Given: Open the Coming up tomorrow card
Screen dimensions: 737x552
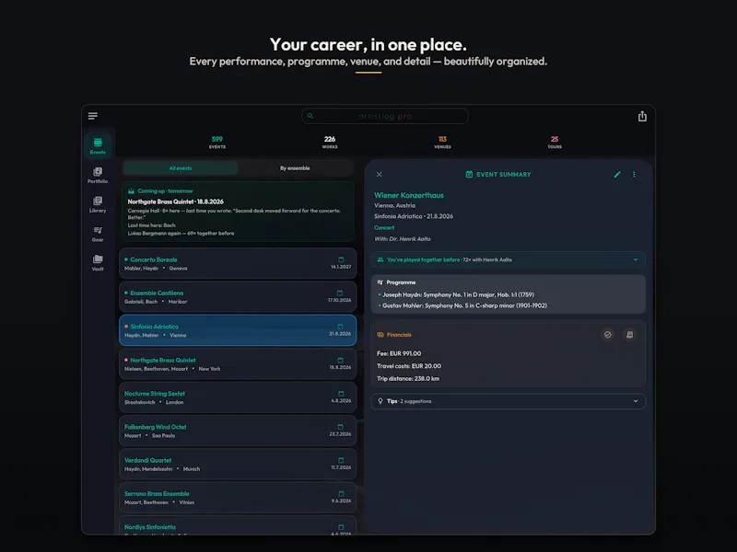Looking at the screenshot, I should [238, 212].
